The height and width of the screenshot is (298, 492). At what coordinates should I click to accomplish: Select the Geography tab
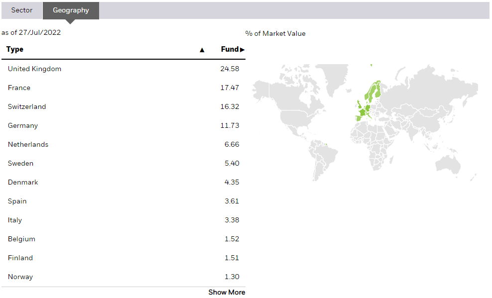pos(71,10)
